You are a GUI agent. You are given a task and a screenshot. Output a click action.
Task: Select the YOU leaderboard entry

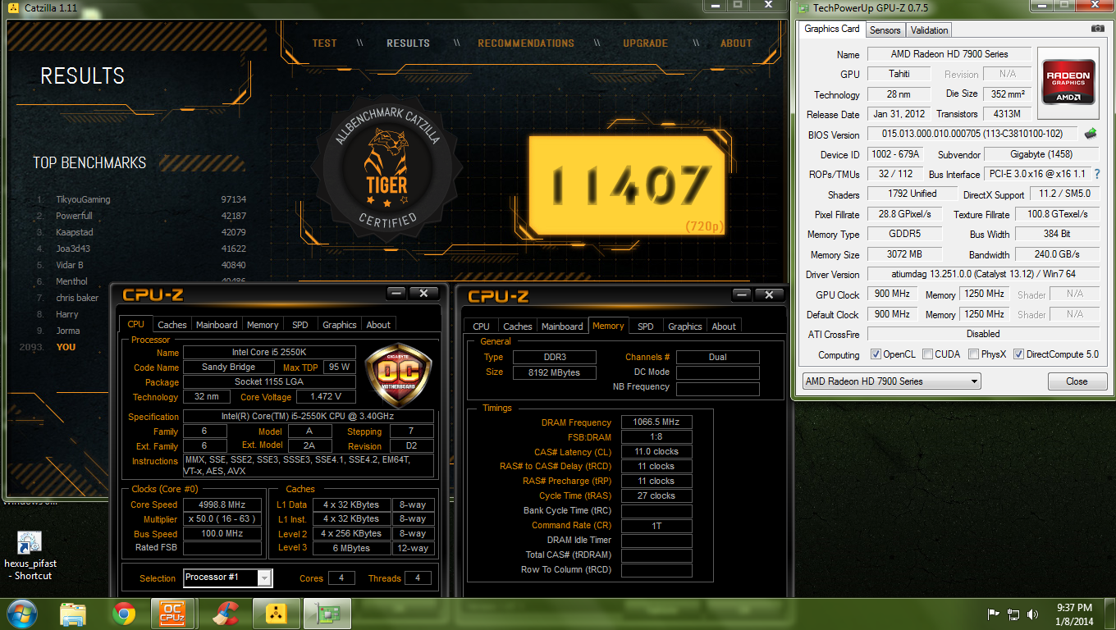(66, 347)
